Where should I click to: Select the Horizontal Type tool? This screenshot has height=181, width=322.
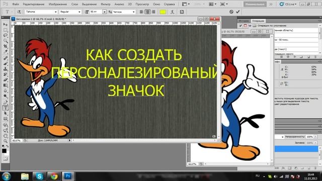(6, 108)
